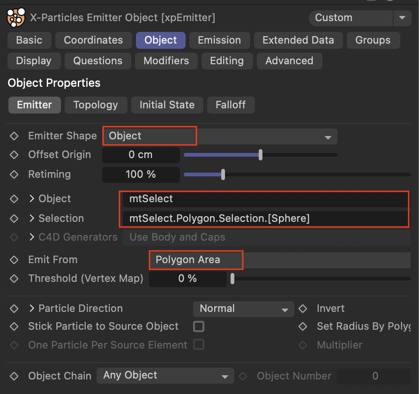
Task: Click the Threshold 0 % value field
Action: pyautogui.click(x=187, y=279)
